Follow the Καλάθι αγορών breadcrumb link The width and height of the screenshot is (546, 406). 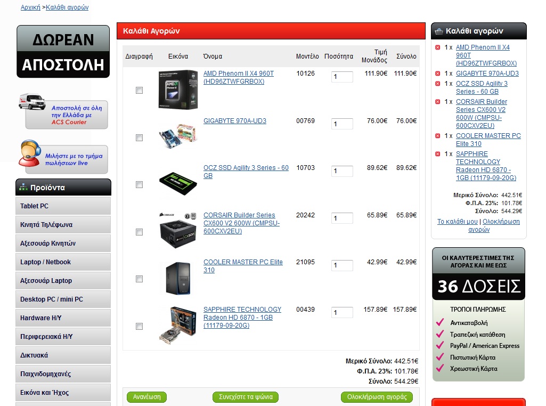click(67, 7)
